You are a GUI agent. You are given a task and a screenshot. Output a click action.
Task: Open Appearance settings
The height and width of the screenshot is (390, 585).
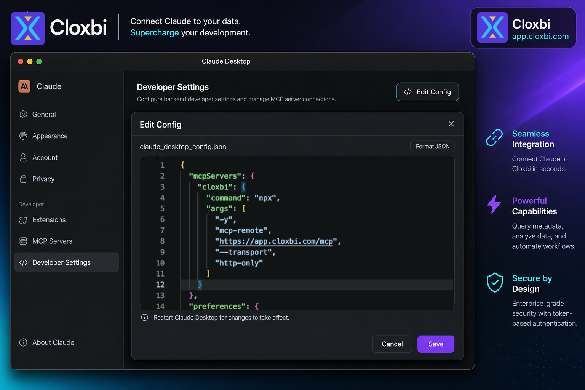click(66, 136)
